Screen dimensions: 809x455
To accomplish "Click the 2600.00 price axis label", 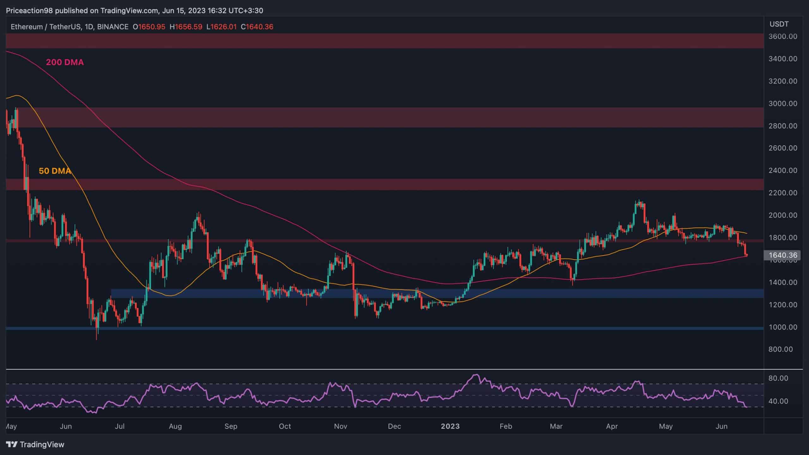I will [782, 148].
